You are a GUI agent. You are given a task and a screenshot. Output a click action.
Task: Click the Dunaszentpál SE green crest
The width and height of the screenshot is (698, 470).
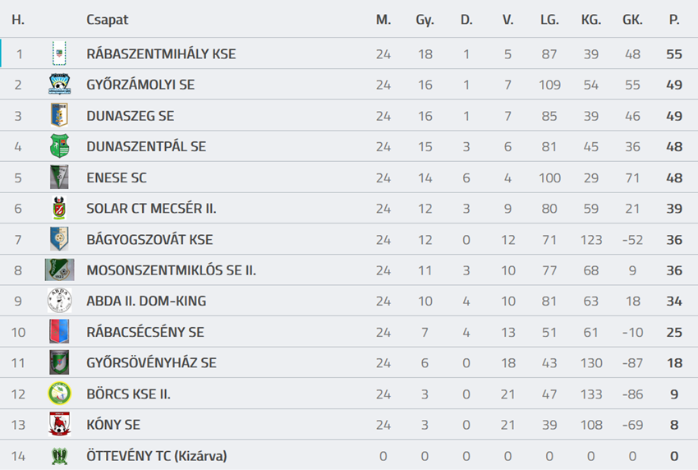click(59, 146)
